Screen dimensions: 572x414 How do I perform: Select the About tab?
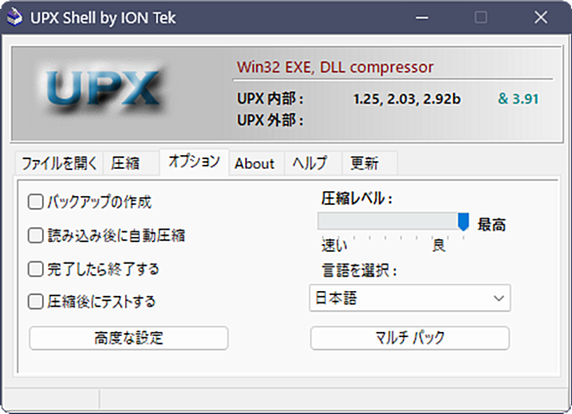(x=255, y=163)
